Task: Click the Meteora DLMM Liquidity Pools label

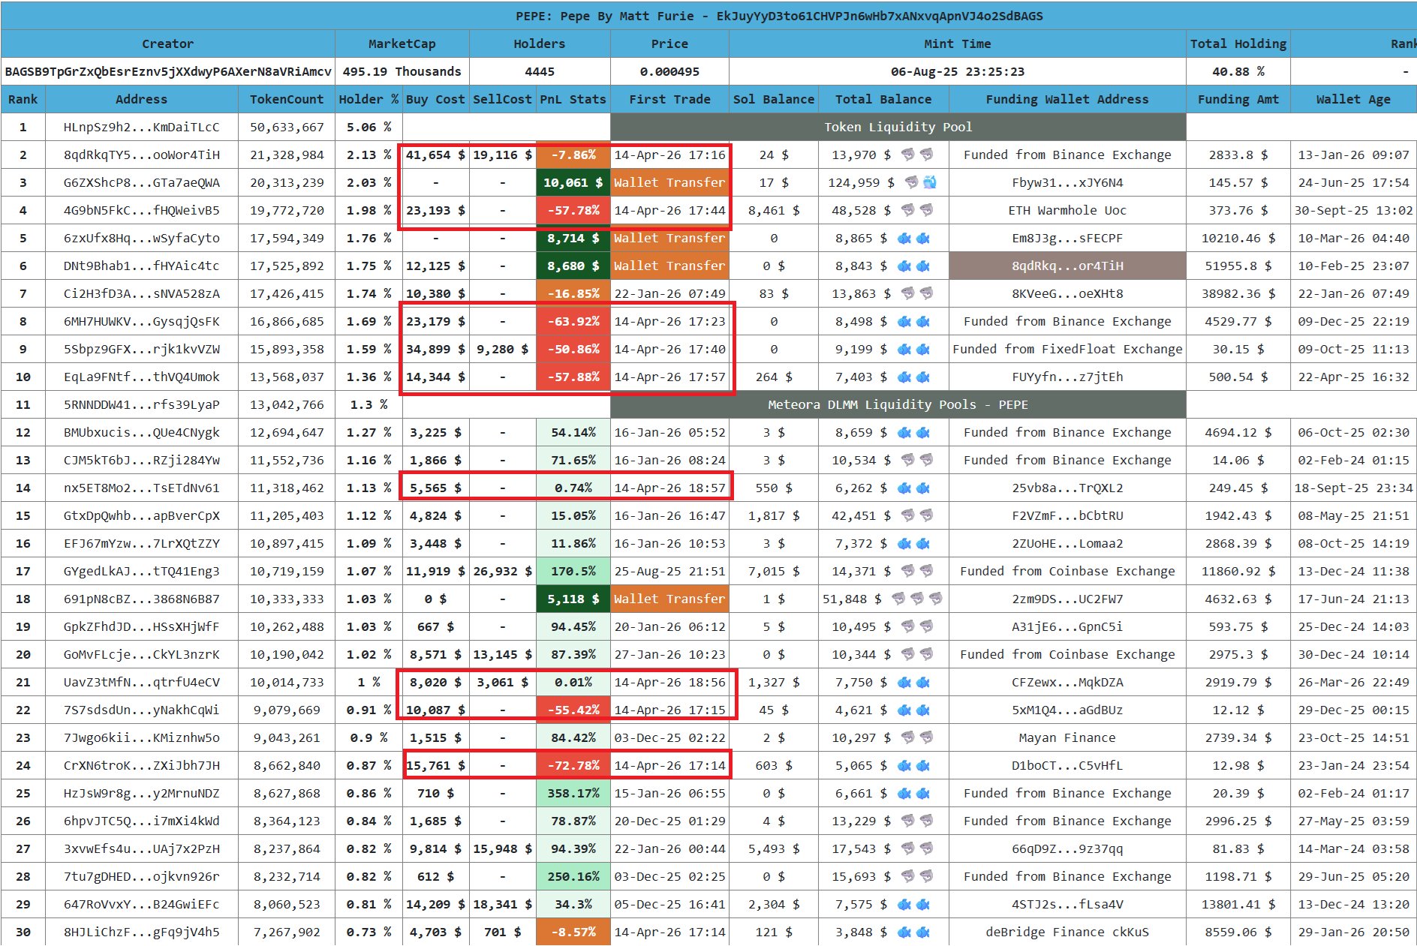Action: pyautogui.click(x=898, y=404)
